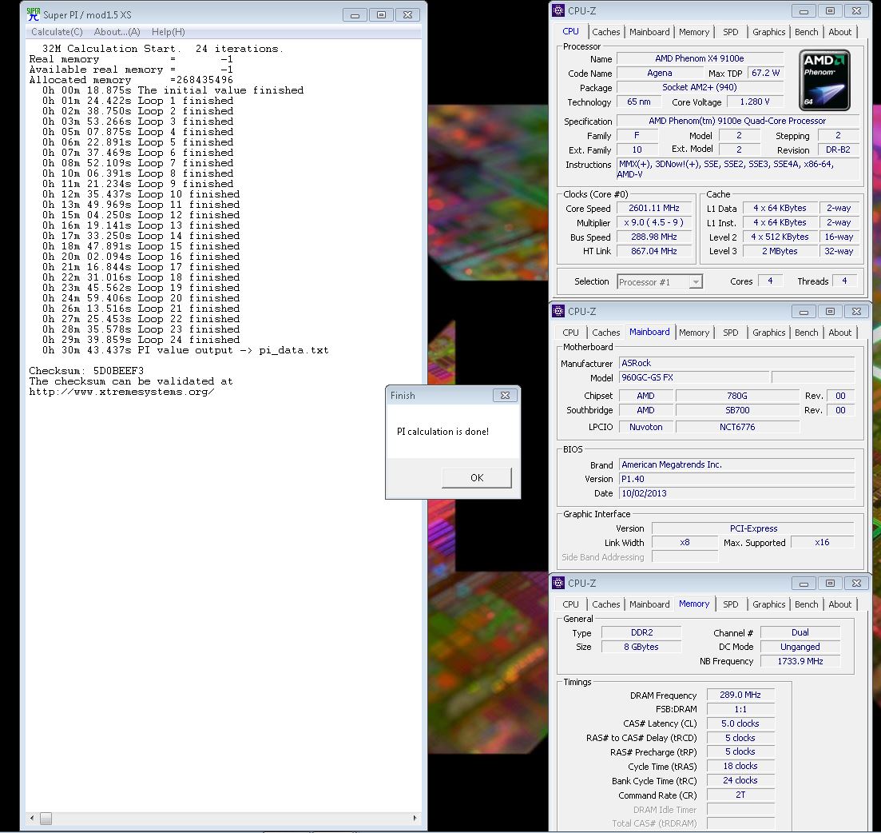This screenshot has width=881, height=833.
Task: Switch to Caches tab in top CPU-Z window
Action: click(605, 32)
